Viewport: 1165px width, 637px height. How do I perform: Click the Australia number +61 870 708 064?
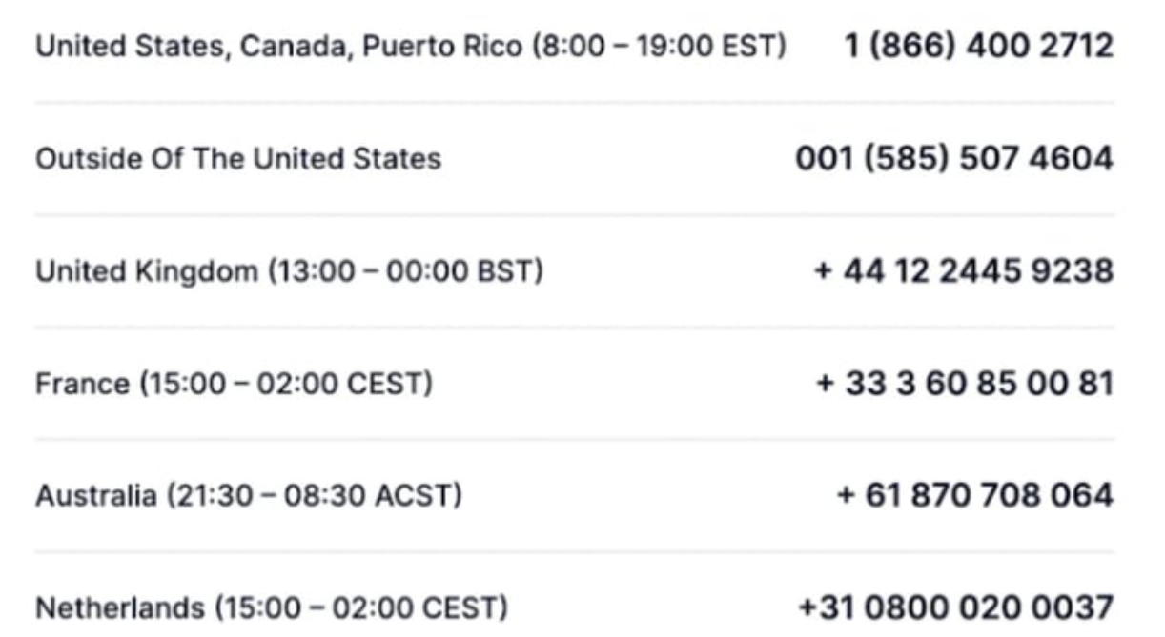974,496
